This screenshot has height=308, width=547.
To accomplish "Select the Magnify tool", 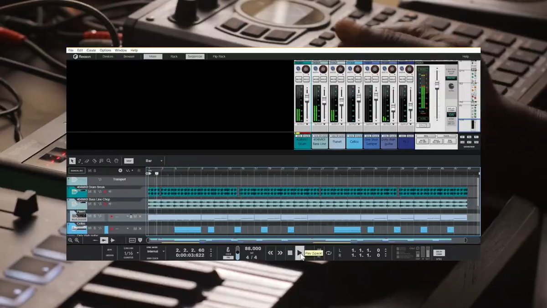I will click(x=108, y=161).
